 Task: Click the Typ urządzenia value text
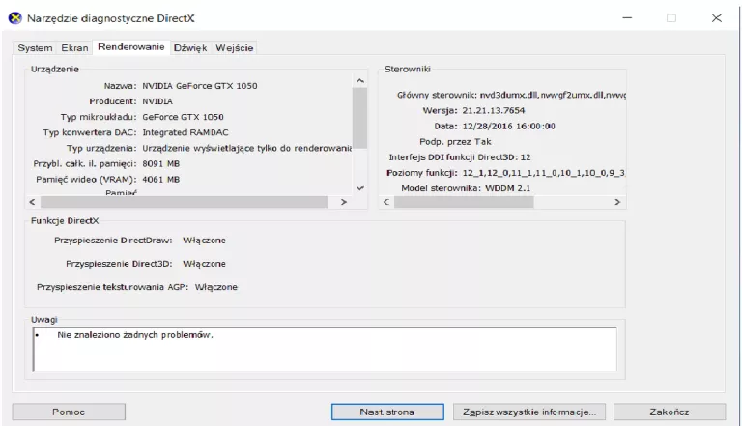247,148
